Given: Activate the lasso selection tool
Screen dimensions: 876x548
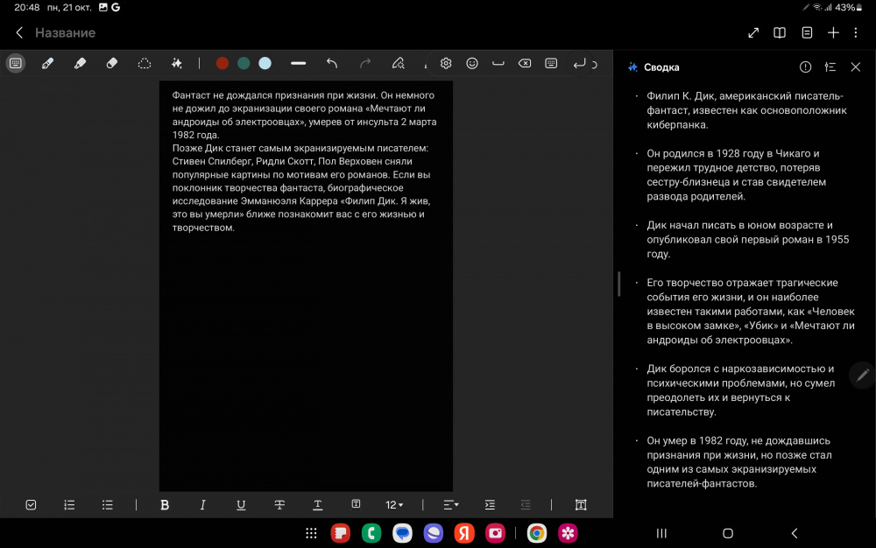Looking at the screenshot, I should coord(145,63).
